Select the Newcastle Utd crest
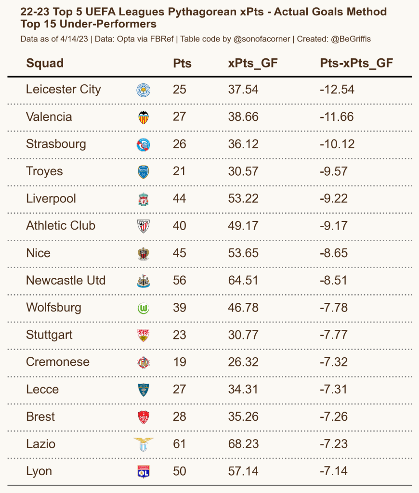This screenshot has height=493, width=419. click(x=143, y=281)
